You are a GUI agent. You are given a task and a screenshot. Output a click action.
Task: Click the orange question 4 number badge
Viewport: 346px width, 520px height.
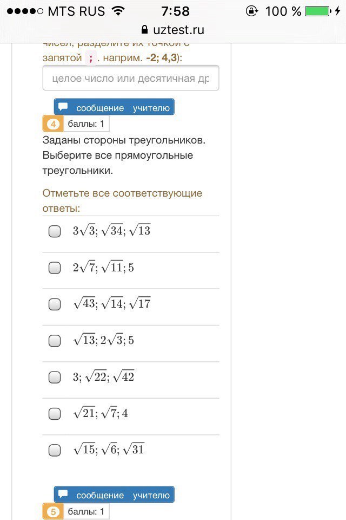(52, 124)
